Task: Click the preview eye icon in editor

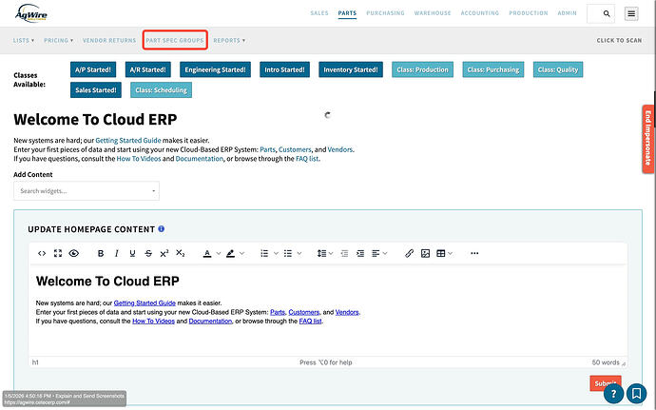Action: coord(73,253)
